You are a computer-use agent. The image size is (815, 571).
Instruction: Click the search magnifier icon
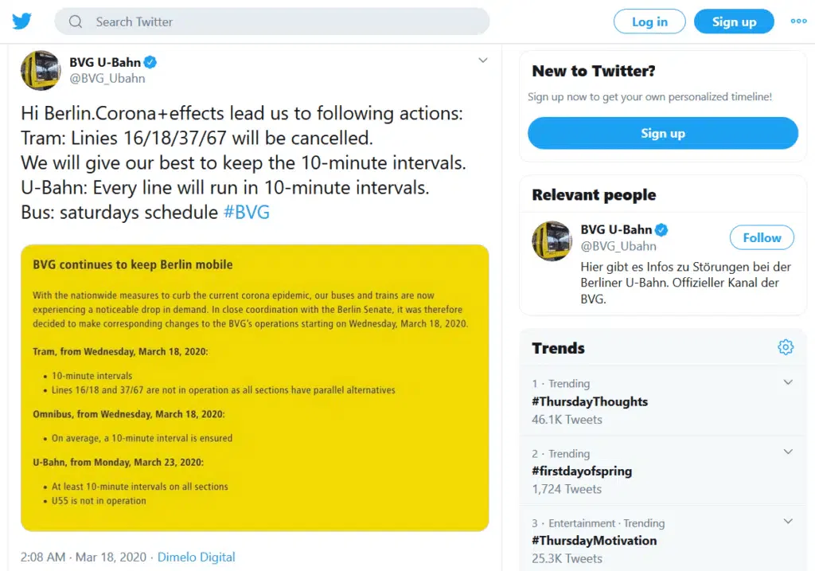[76, 22]
